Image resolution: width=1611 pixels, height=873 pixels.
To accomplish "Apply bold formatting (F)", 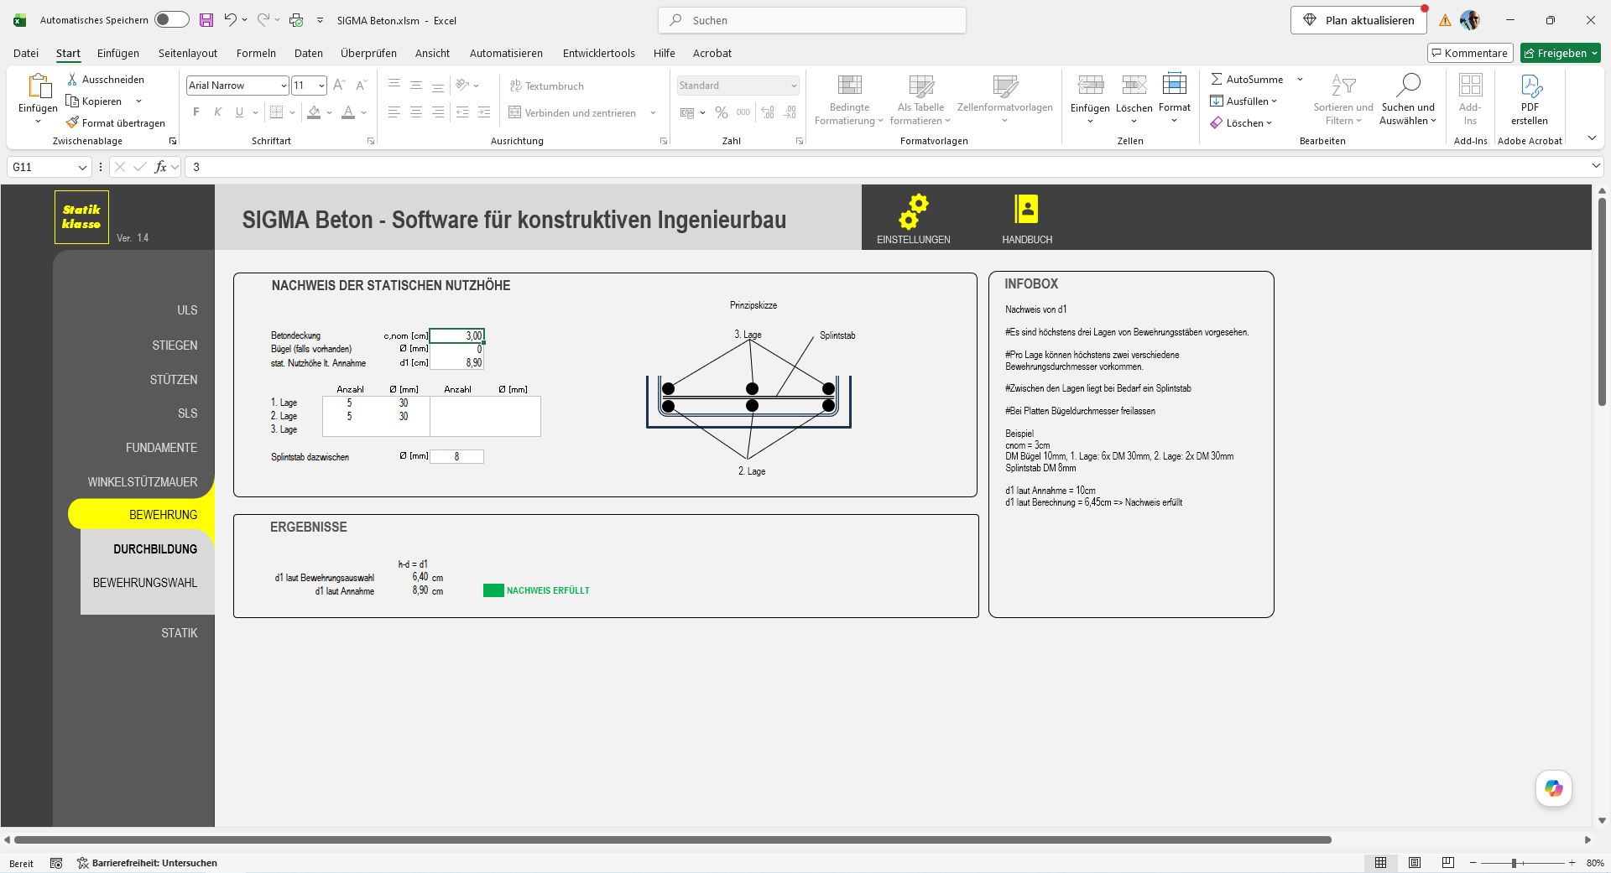I will 196,112.
